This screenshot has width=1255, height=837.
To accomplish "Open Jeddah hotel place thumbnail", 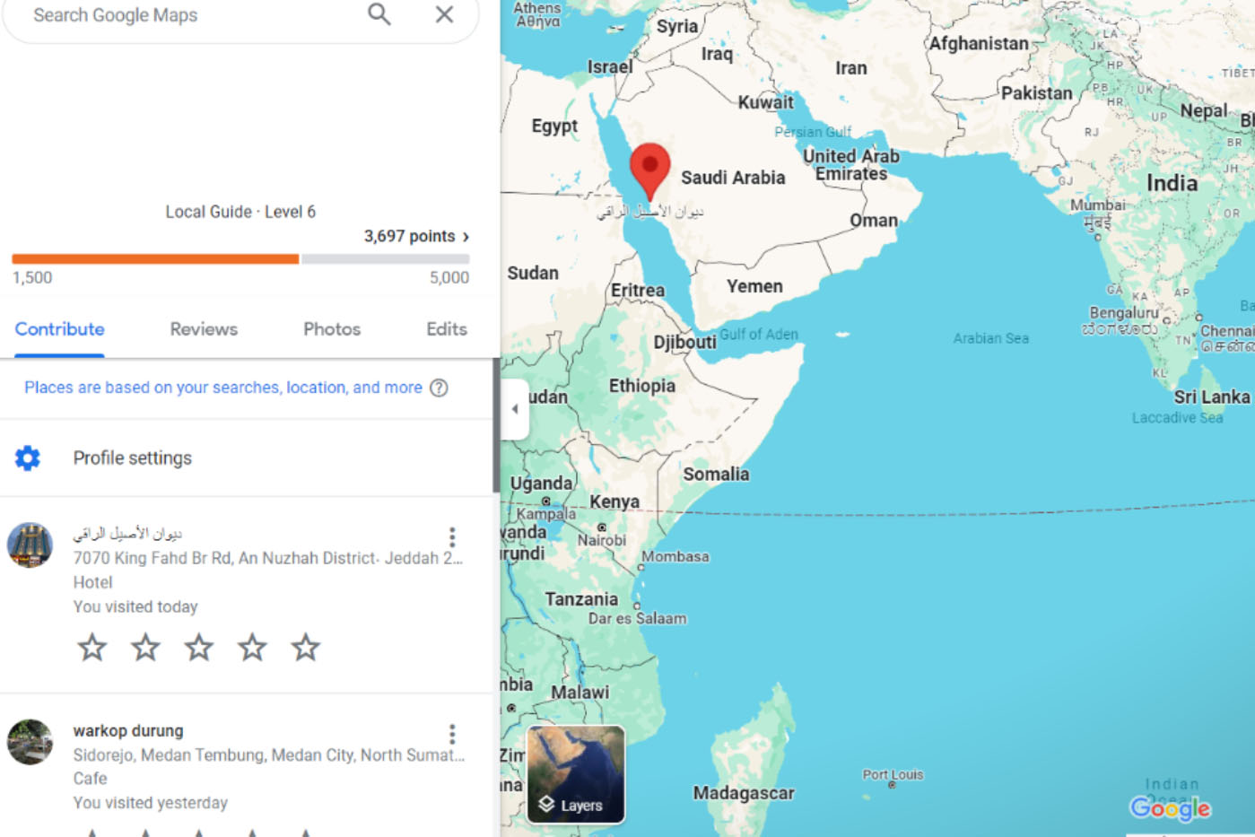I will pos(30,545).
